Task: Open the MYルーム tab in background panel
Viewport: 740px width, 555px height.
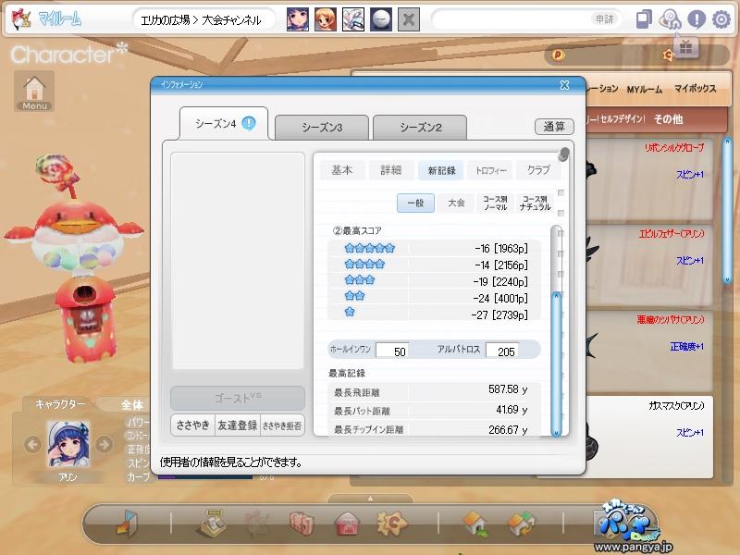Action: click(x=644, y=89)
